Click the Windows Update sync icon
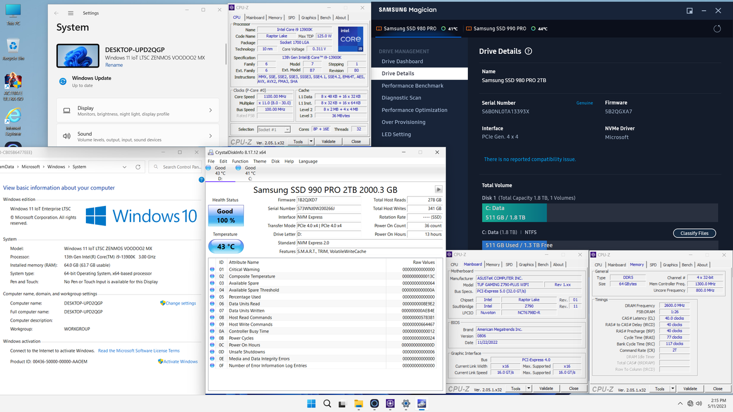Screen dimensions: 733x412 63,81
